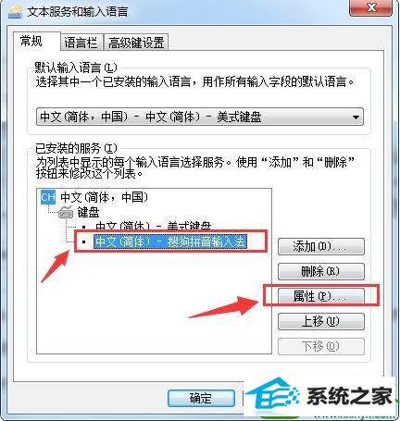The image size is (400, 421).
Task: Switch to the 语言栏 tab
Action: (x=81, y=43)
